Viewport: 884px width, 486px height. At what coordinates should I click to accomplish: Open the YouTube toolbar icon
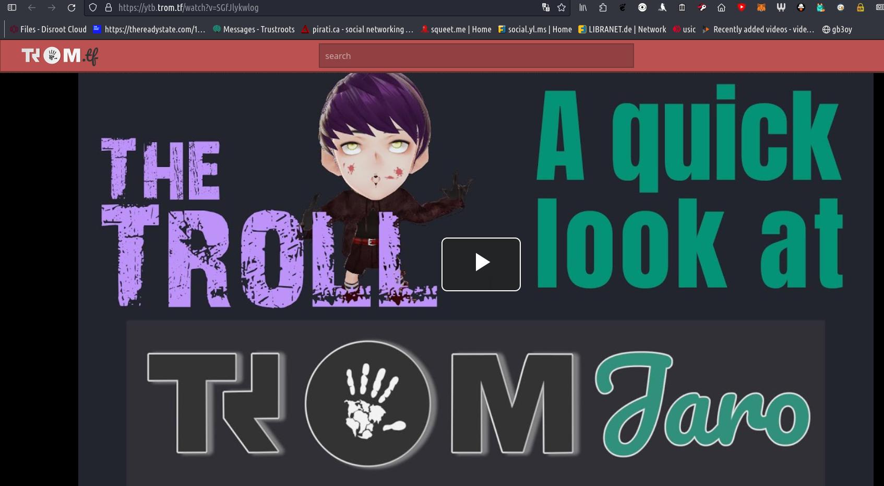tap(742, 8)
